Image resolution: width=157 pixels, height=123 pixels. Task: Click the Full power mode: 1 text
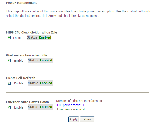(x=71, y=105)
